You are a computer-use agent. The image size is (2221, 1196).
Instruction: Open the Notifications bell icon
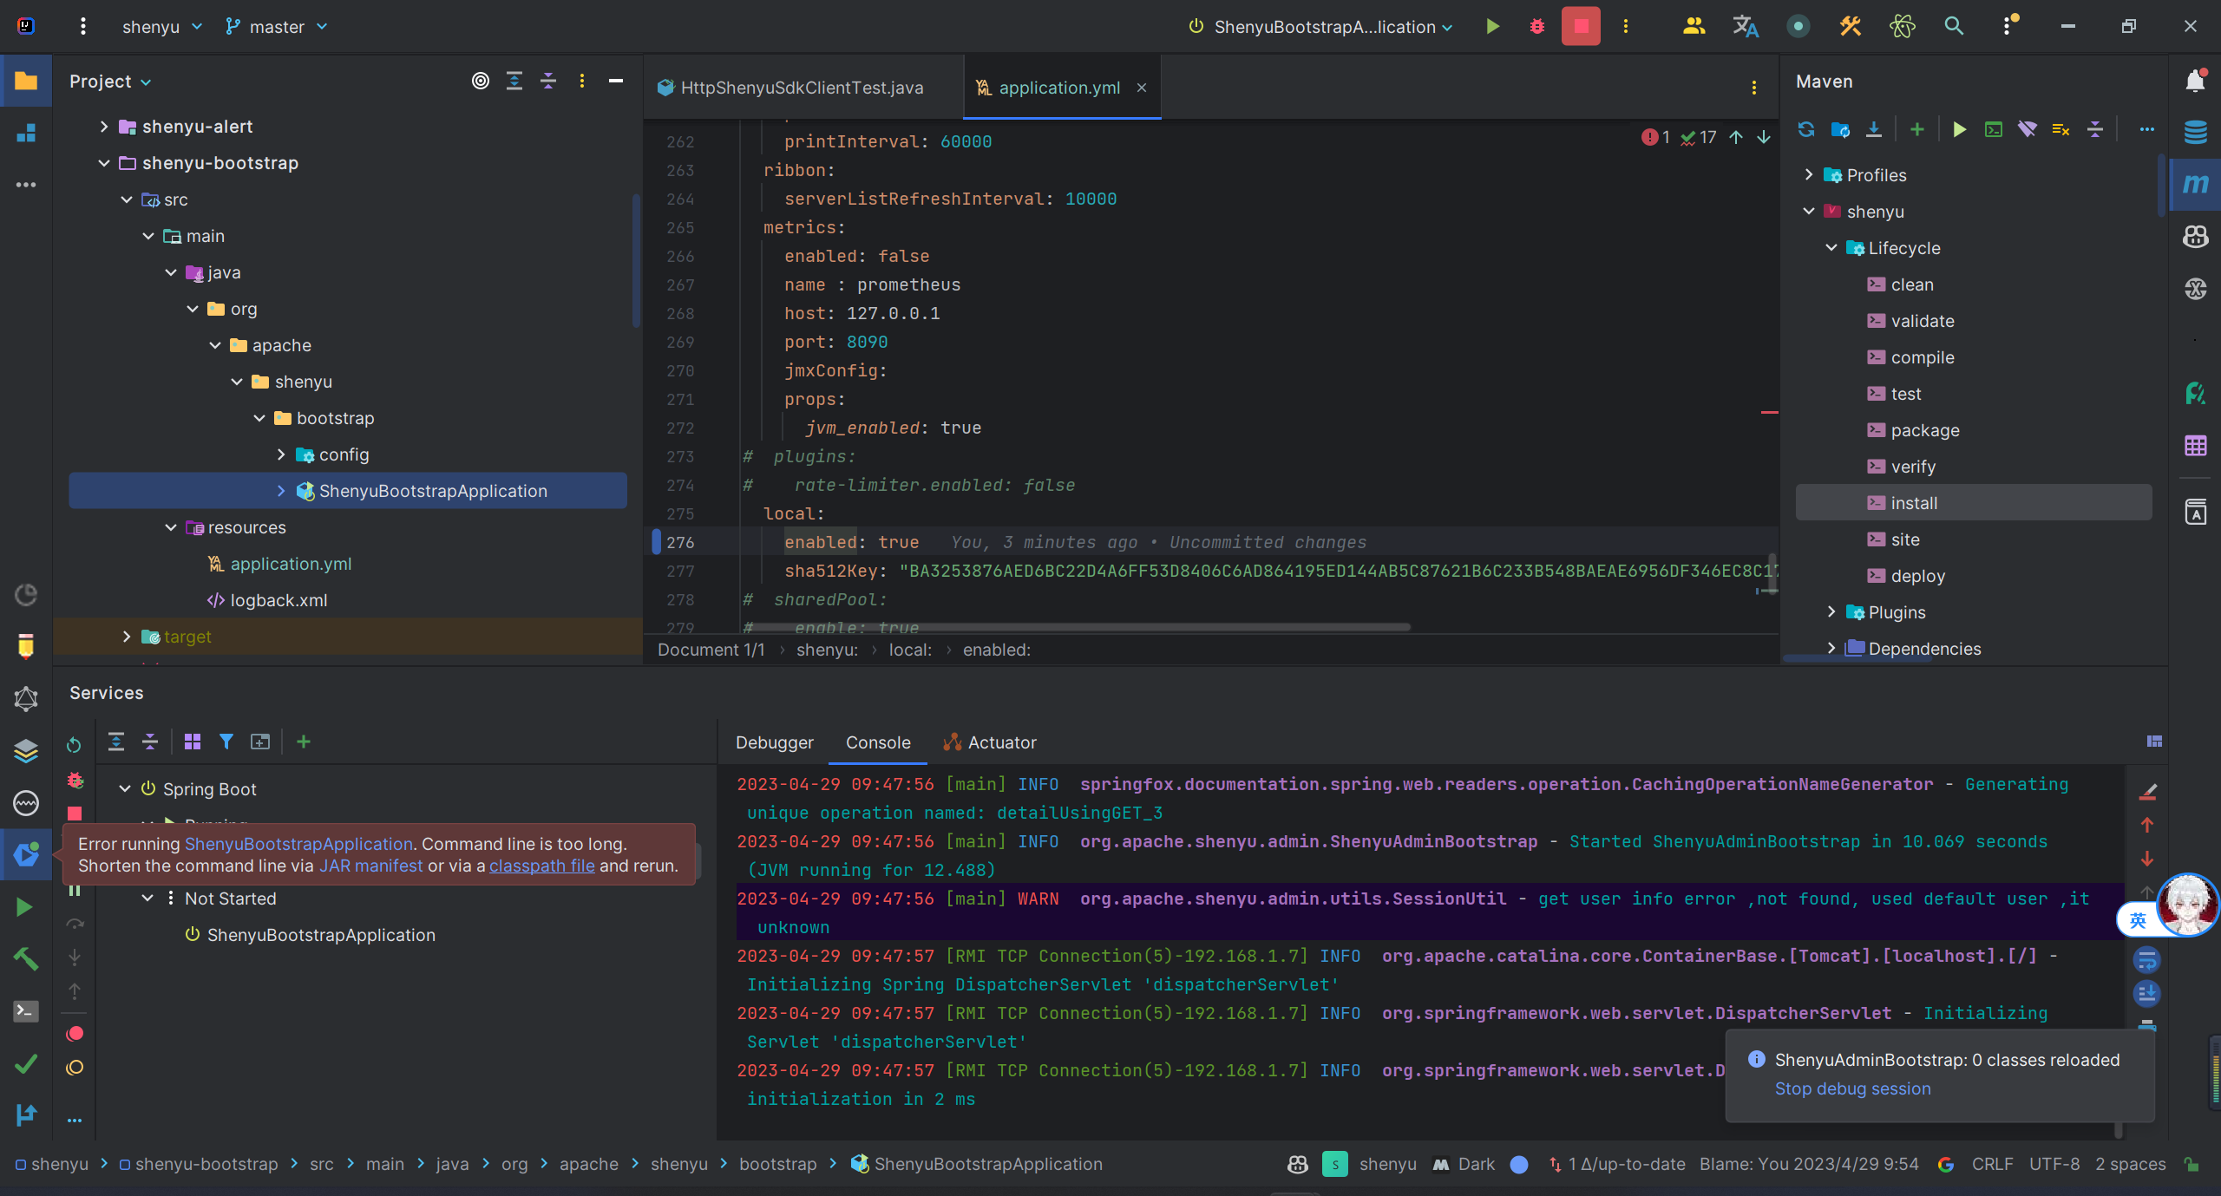coord(2195,81)
